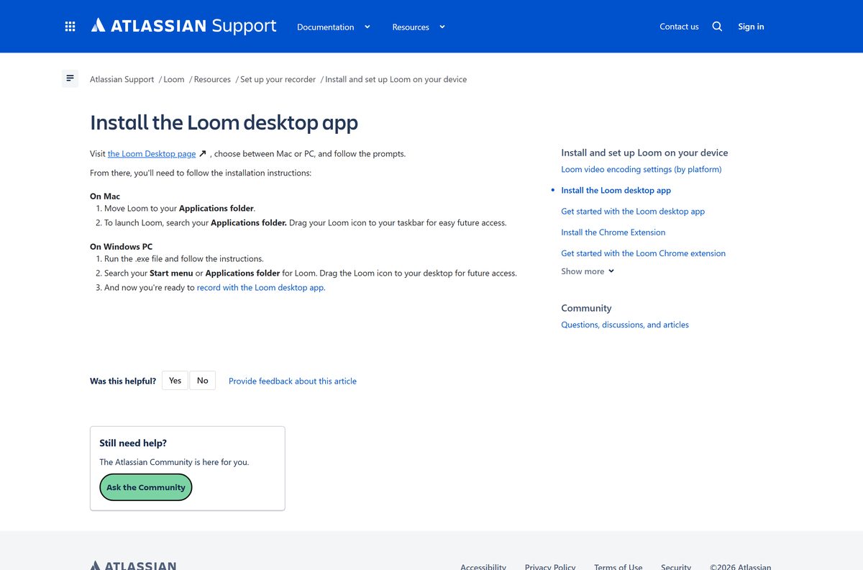Open Install the Chrome Extension link
Viewport: 863px width, 570px height.
point(613,232)
